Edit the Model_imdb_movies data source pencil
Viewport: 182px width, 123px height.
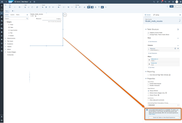click(180, 21)
